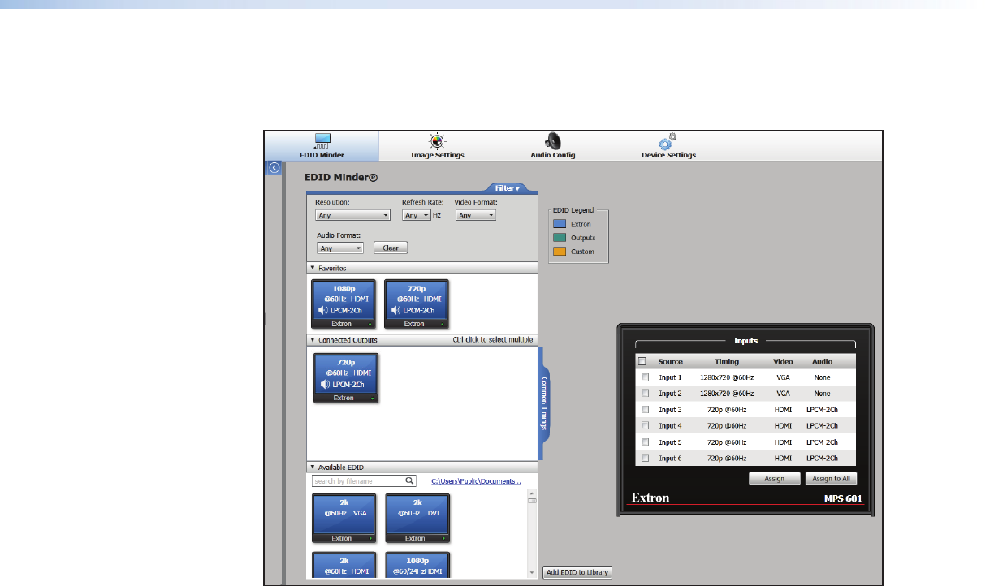Click speaker icon on 1080p favorite tile
994x586 pixels.
coord(323,310)
